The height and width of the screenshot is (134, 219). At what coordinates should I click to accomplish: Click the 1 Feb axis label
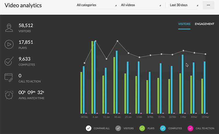pyautogui.click(x=139, y=117)
